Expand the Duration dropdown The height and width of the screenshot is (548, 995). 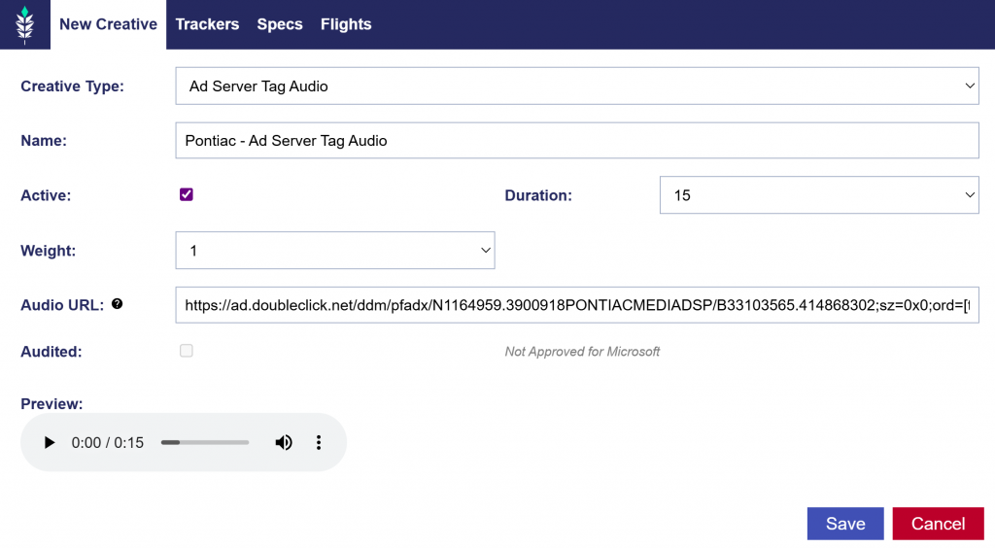pyautogui.click(x=819, y=195)
